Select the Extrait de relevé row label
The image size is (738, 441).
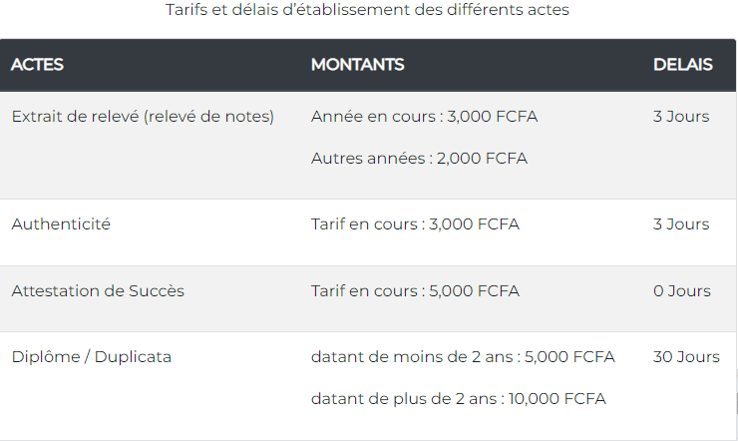point(143,117)
